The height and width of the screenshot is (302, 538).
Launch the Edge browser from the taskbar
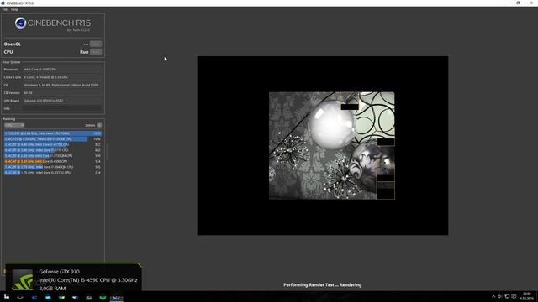click(x=34, y=297)
